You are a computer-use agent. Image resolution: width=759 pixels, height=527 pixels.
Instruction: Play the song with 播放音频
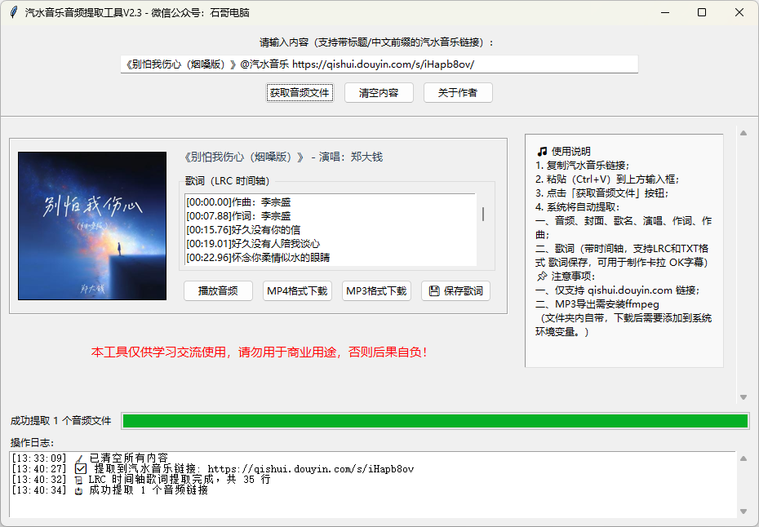tap(219, 291)
